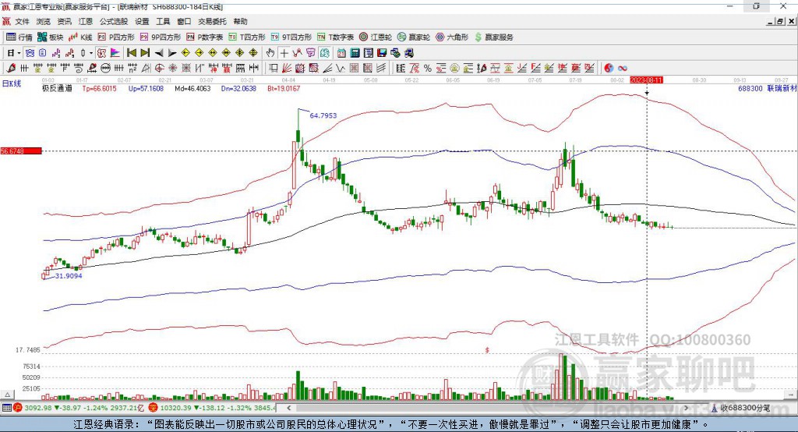Click the 31.9094 low price label
This screenshot has height=432, width=798.
69,275
